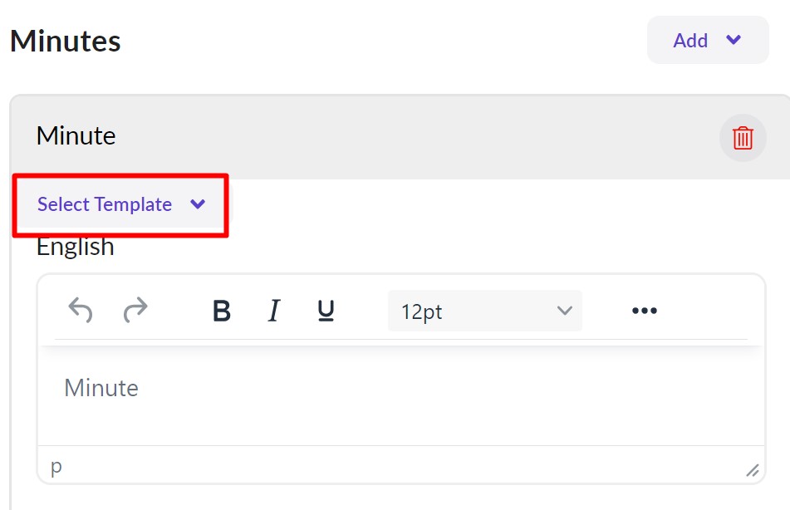Open the Select Template dropdown

(120, 204)
